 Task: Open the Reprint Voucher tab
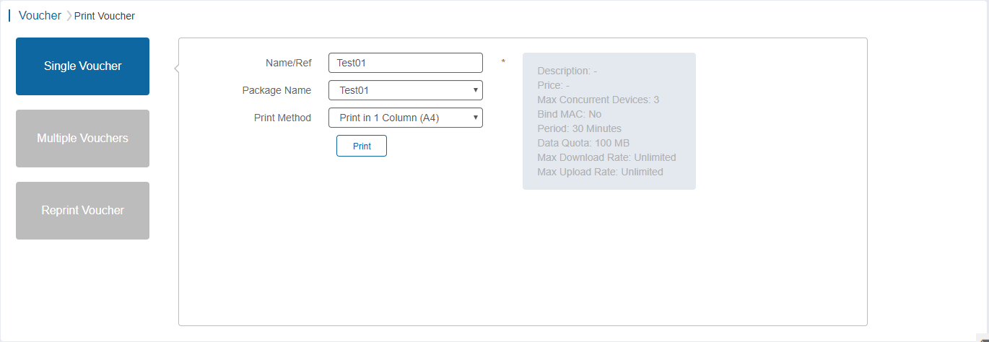[x=82, y=211]
